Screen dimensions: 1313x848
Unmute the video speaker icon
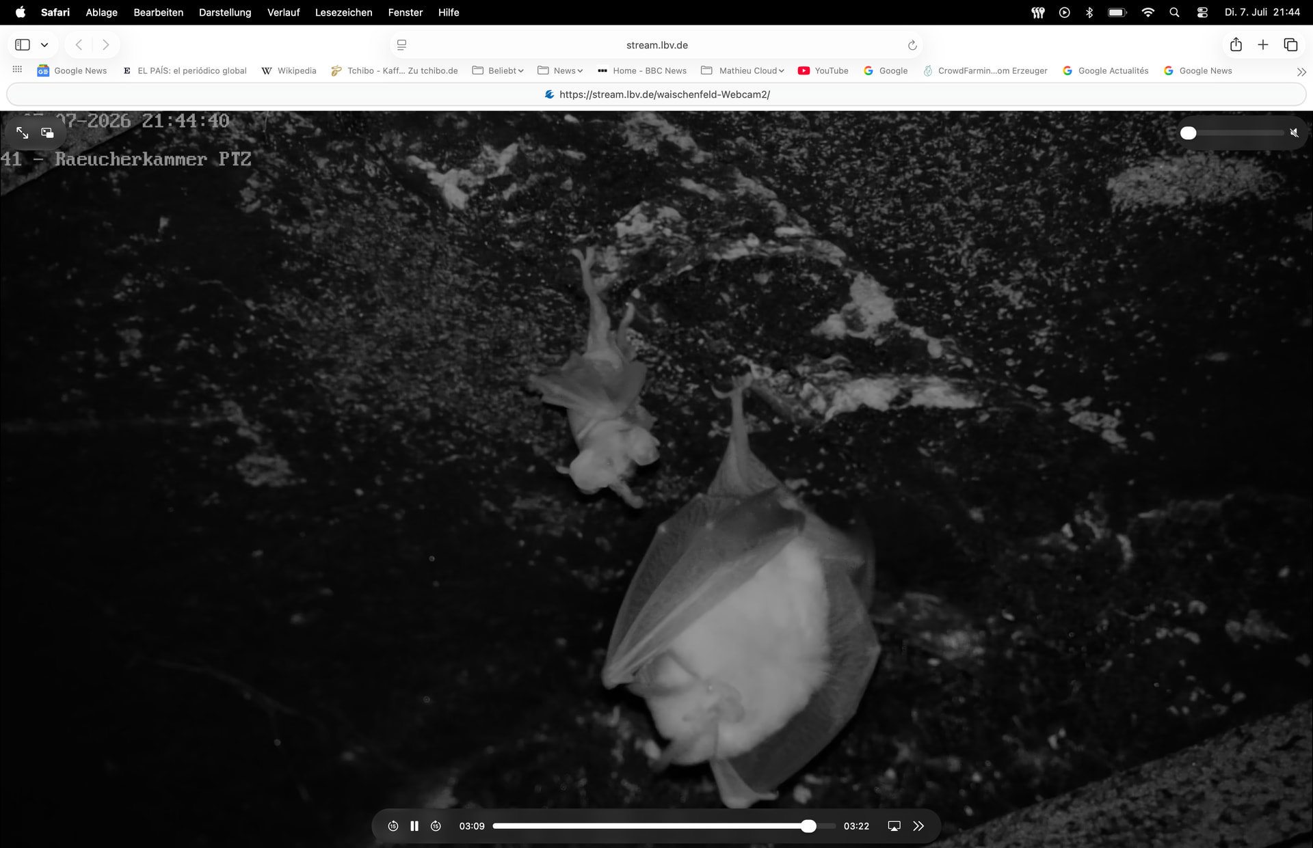point(1294,133)
